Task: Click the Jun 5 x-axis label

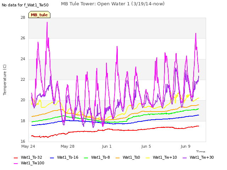Action: (x=146, y=146)
